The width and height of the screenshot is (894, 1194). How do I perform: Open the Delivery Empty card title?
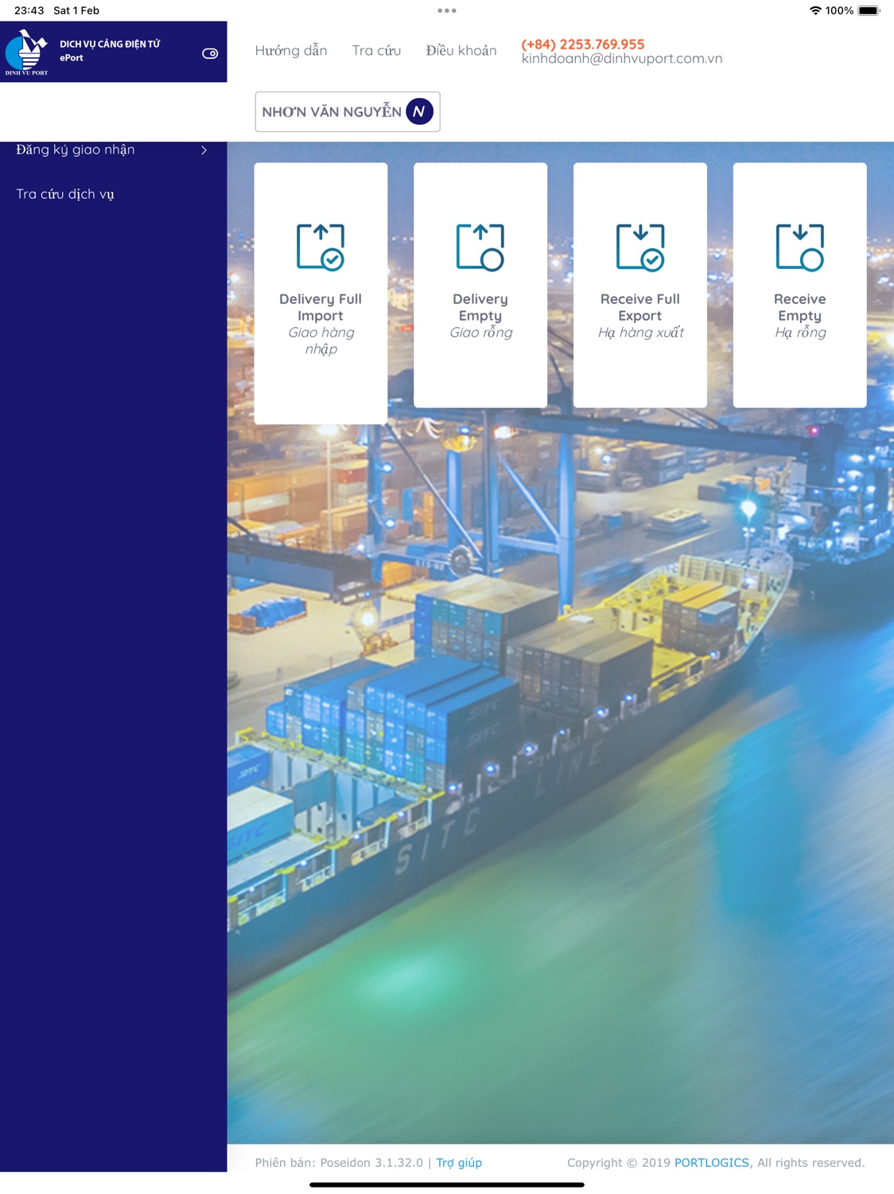480,307
